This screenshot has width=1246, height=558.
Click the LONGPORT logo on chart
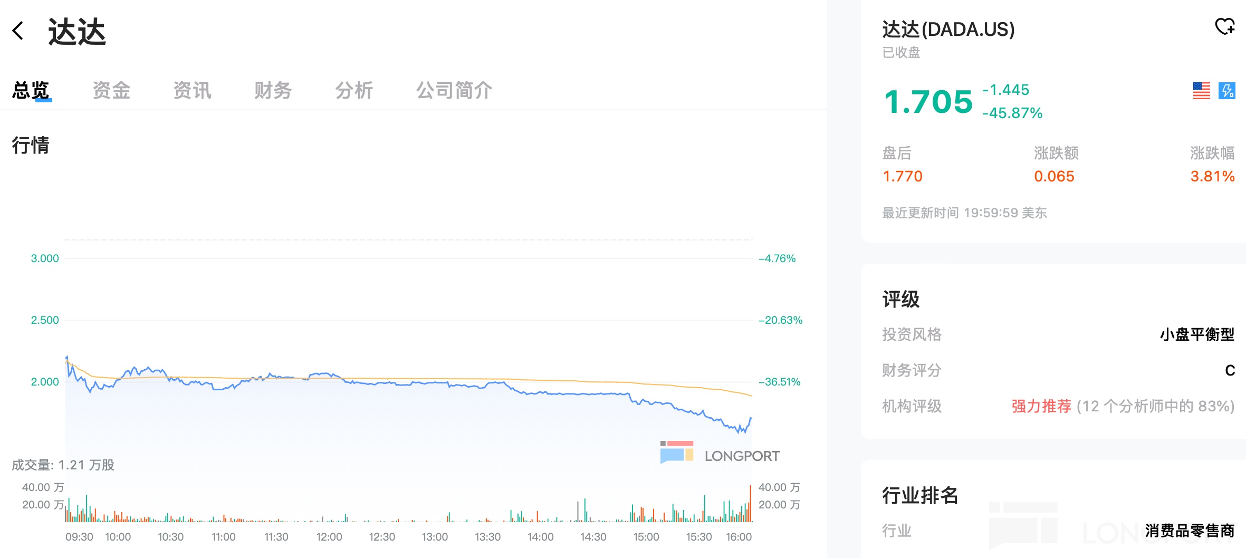point(720,454)
